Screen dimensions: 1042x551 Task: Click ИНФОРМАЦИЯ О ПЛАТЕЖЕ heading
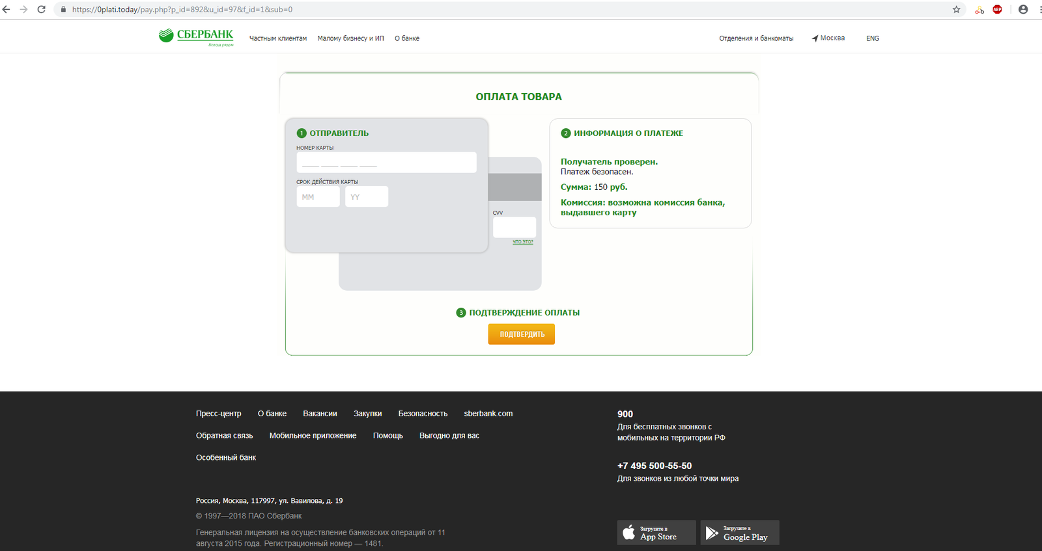628,133
